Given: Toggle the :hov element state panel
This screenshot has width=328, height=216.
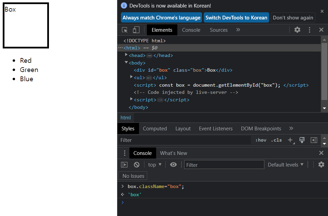Looking at the screenshot, I should (x=261, y=140).
